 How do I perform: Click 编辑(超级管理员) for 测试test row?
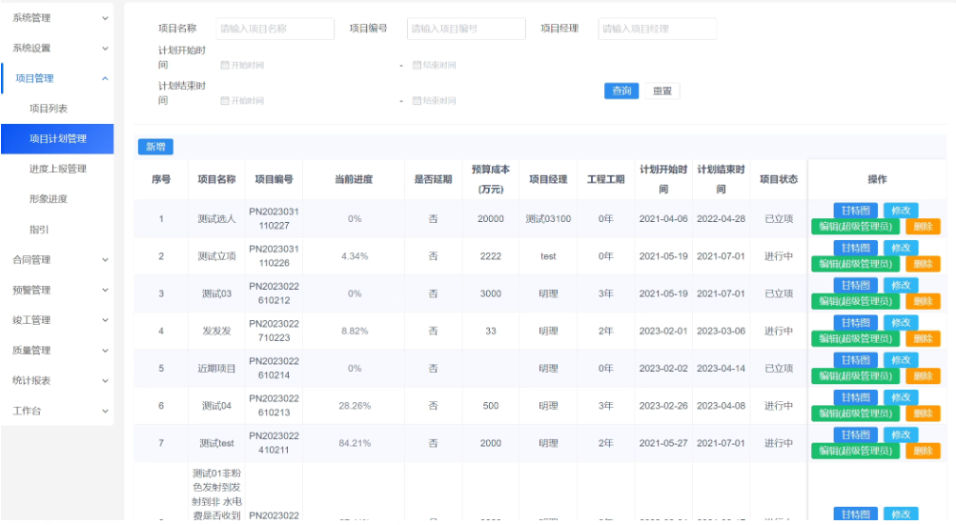pyautogui.click(x=855, y=452)
